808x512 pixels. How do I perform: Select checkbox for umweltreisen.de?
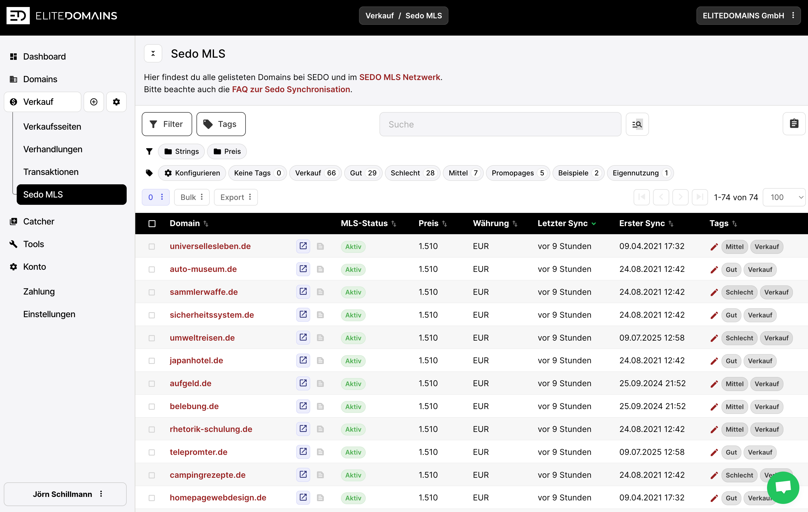(152, 338)
